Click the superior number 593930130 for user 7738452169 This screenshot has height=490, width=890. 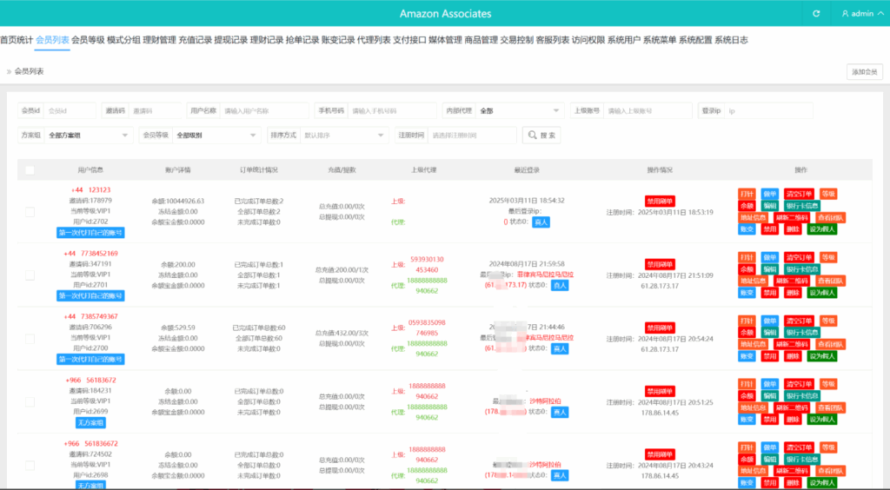pos(427,259)
